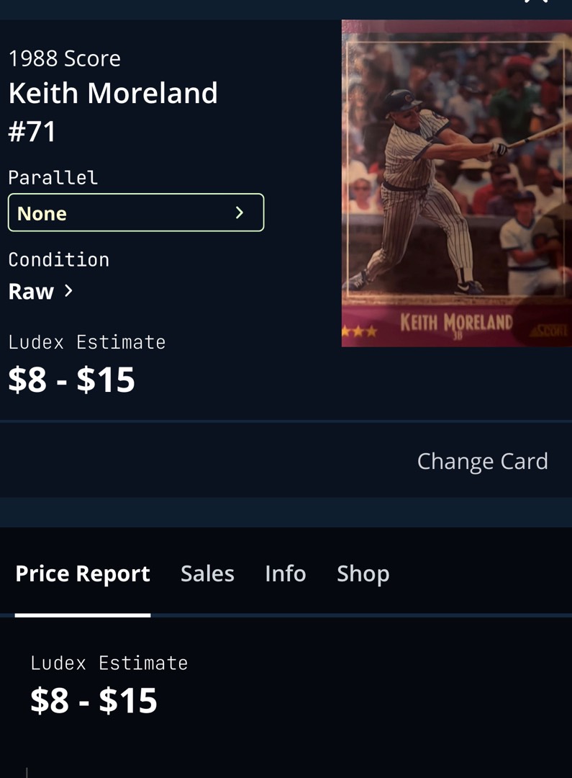
Task: Click the Condition label
Action: [58, 260]
